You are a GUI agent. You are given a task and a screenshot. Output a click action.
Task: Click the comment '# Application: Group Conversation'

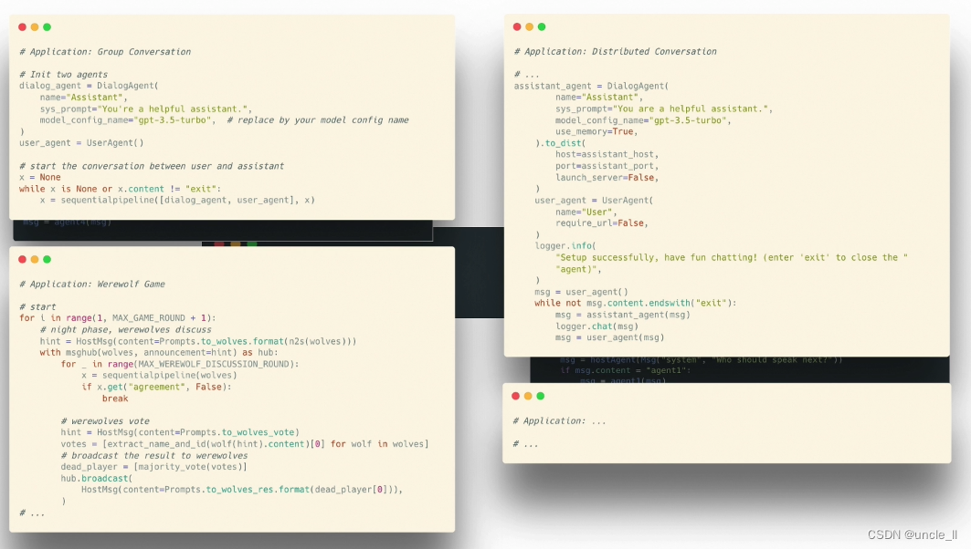click(x=105, y=52)
